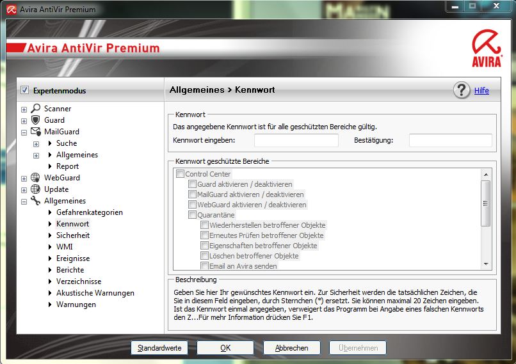
Task: Click the Avira umbrella icon in title bar
Action: 11,10
